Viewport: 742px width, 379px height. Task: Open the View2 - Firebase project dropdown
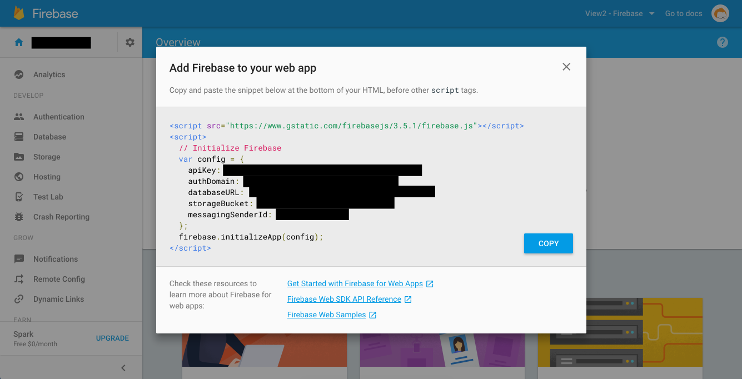(620, 13)
